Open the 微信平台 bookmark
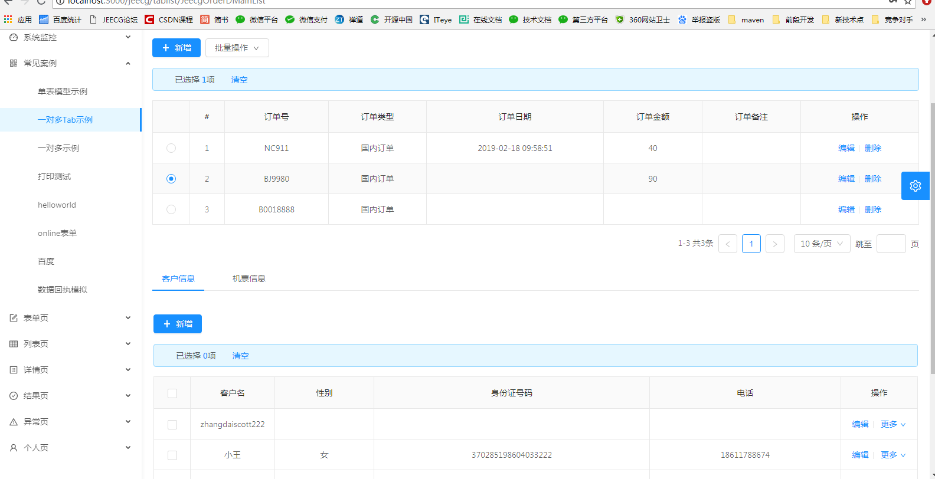The image size is (935, 479). tap(257, 19)
